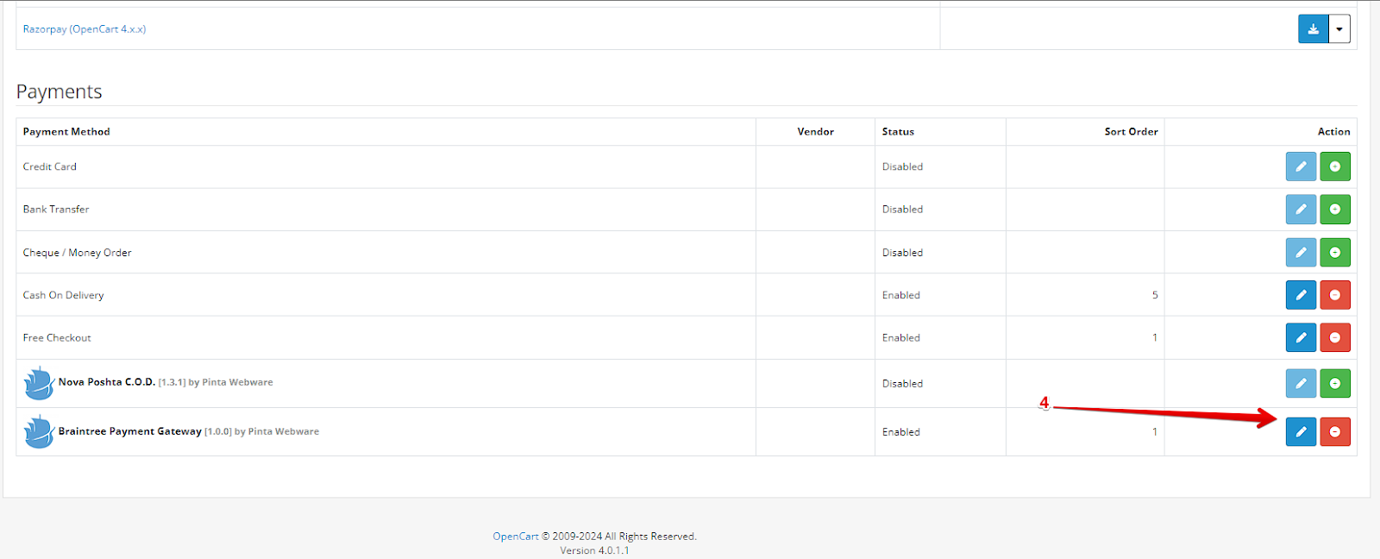Open dropdown arrow beside Razorpay download button
Viewport: 1380px width, 559px height.
coord(1339,28)
